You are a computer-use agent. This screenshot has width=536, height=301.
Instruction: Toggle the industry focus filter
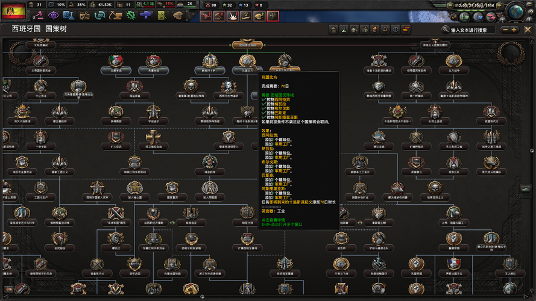354,29
